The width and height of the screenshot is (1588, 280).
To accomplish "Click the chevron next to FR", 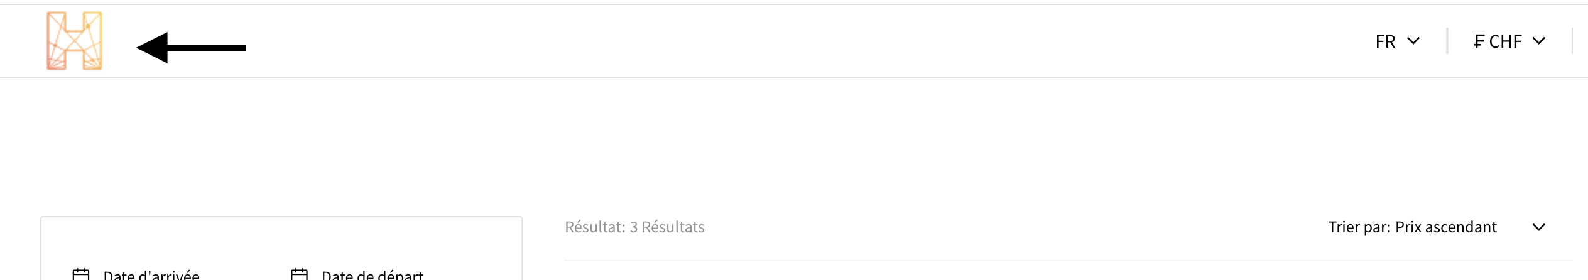I will [1413, 41].
